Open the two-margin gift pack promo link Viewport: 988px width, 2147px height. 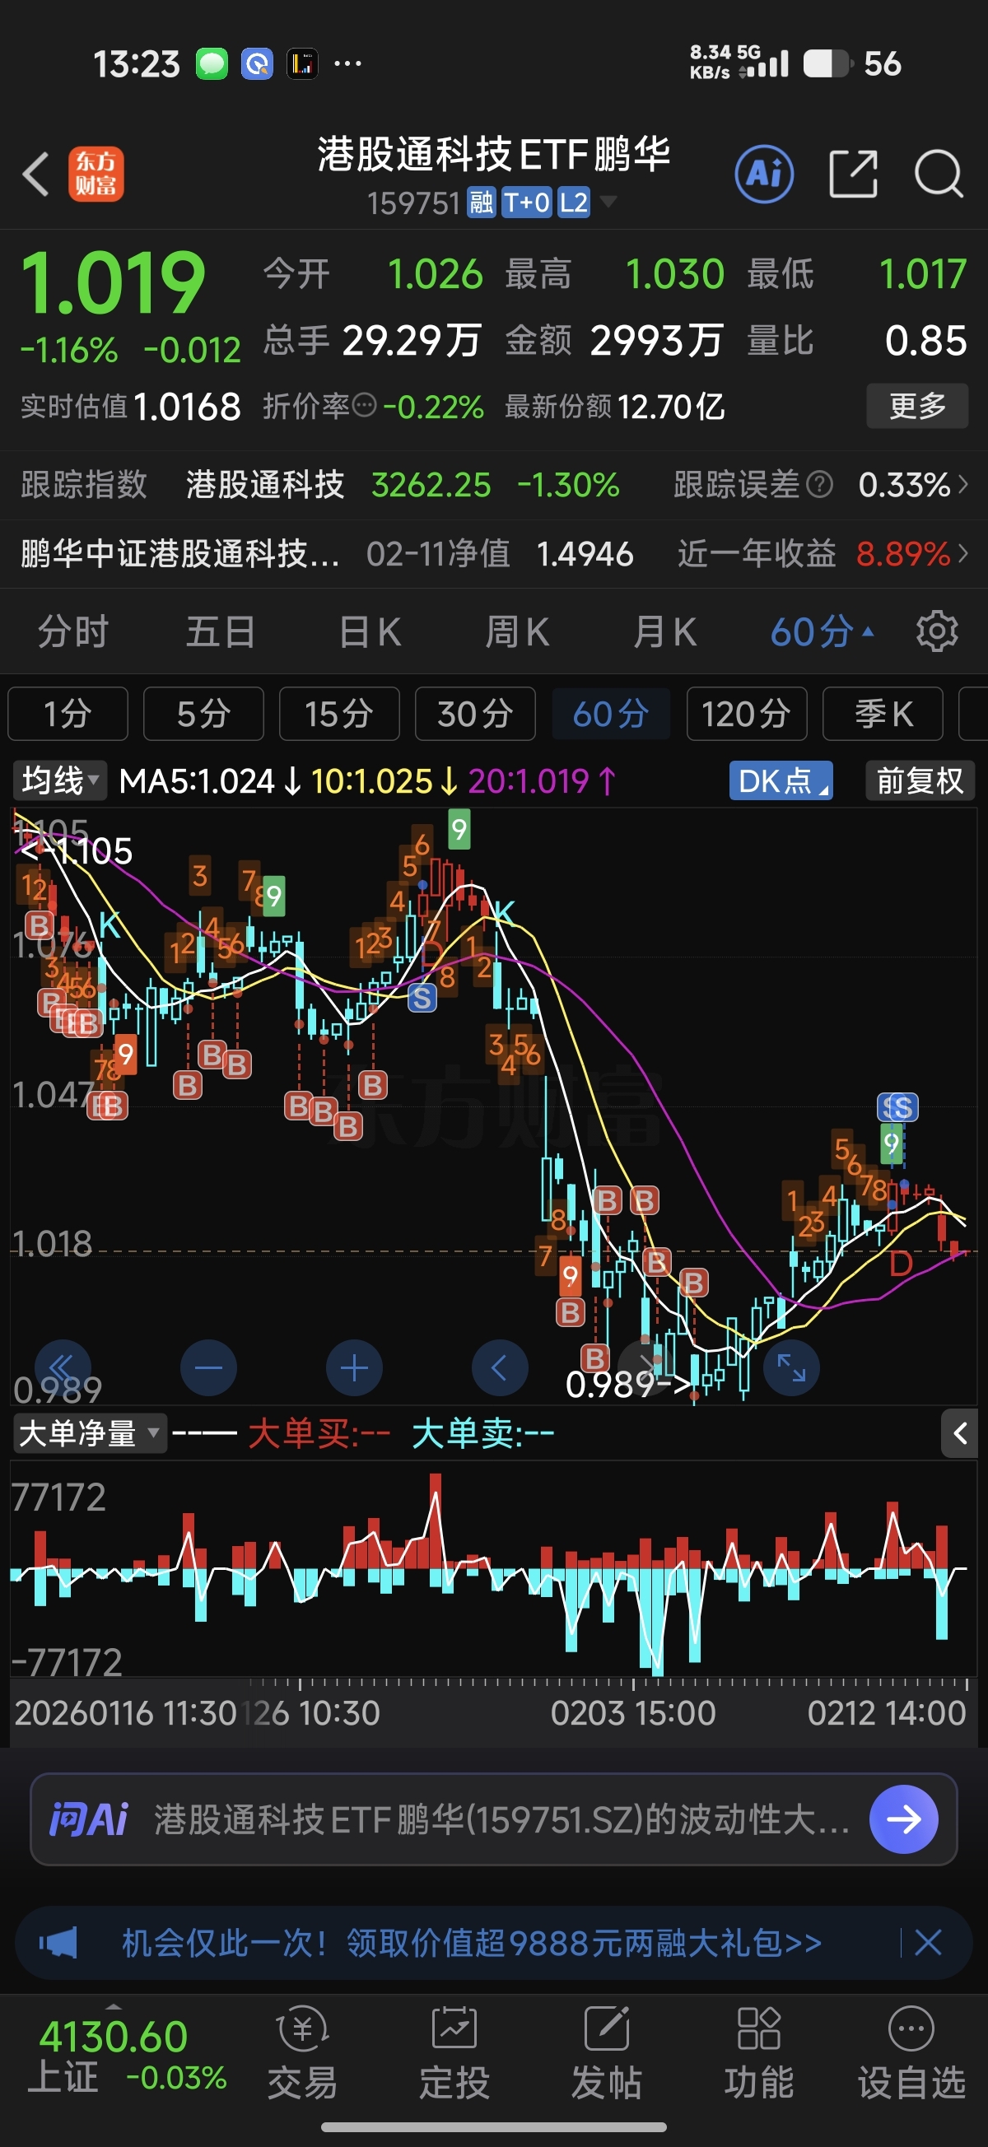coord(472,1943)
